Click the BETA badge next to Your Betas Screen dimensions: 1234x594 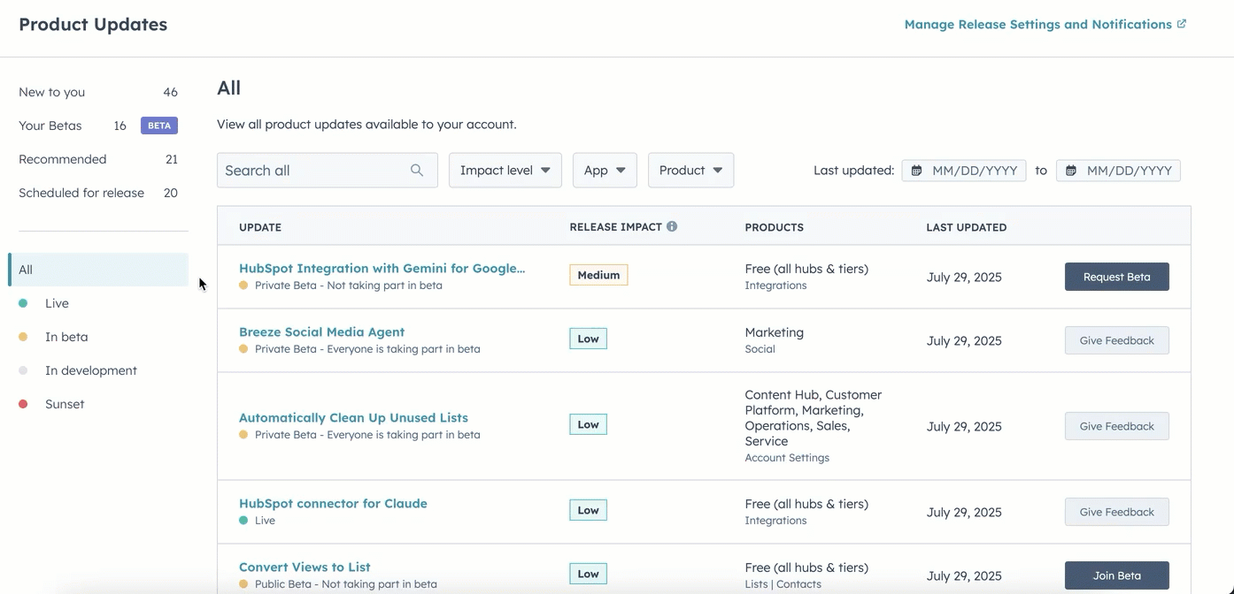pos(159,126)
